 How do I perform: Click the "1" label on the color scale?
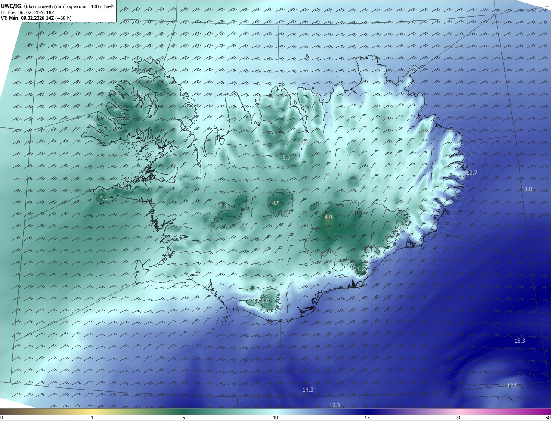pyautogui.click(x=92, y=418)
